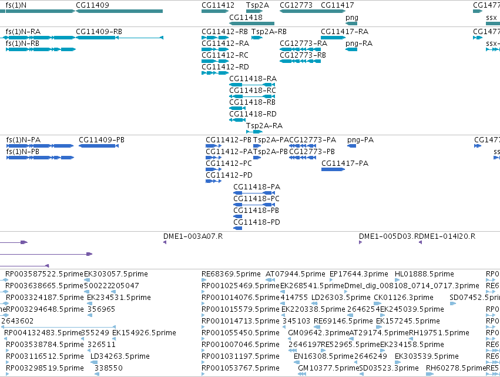The height and width of the screenshot is (377, 500).
Task: Select transcript CG12773-RB
Action: click(x=303, y=55)
